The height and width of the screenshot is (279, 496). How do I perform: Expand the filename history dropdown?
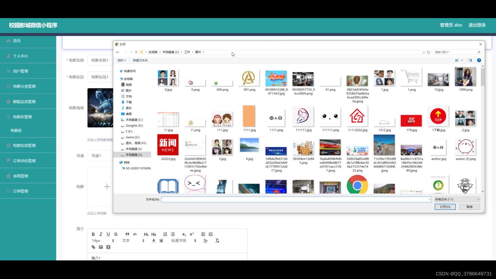(x=429, y=199)
